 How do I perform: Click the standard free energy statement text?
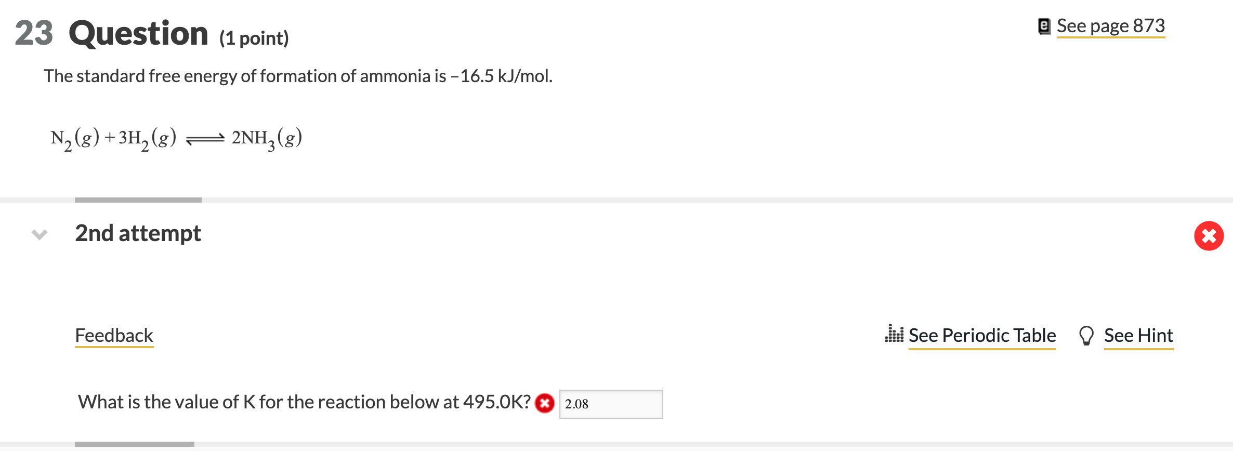[298, 76]
